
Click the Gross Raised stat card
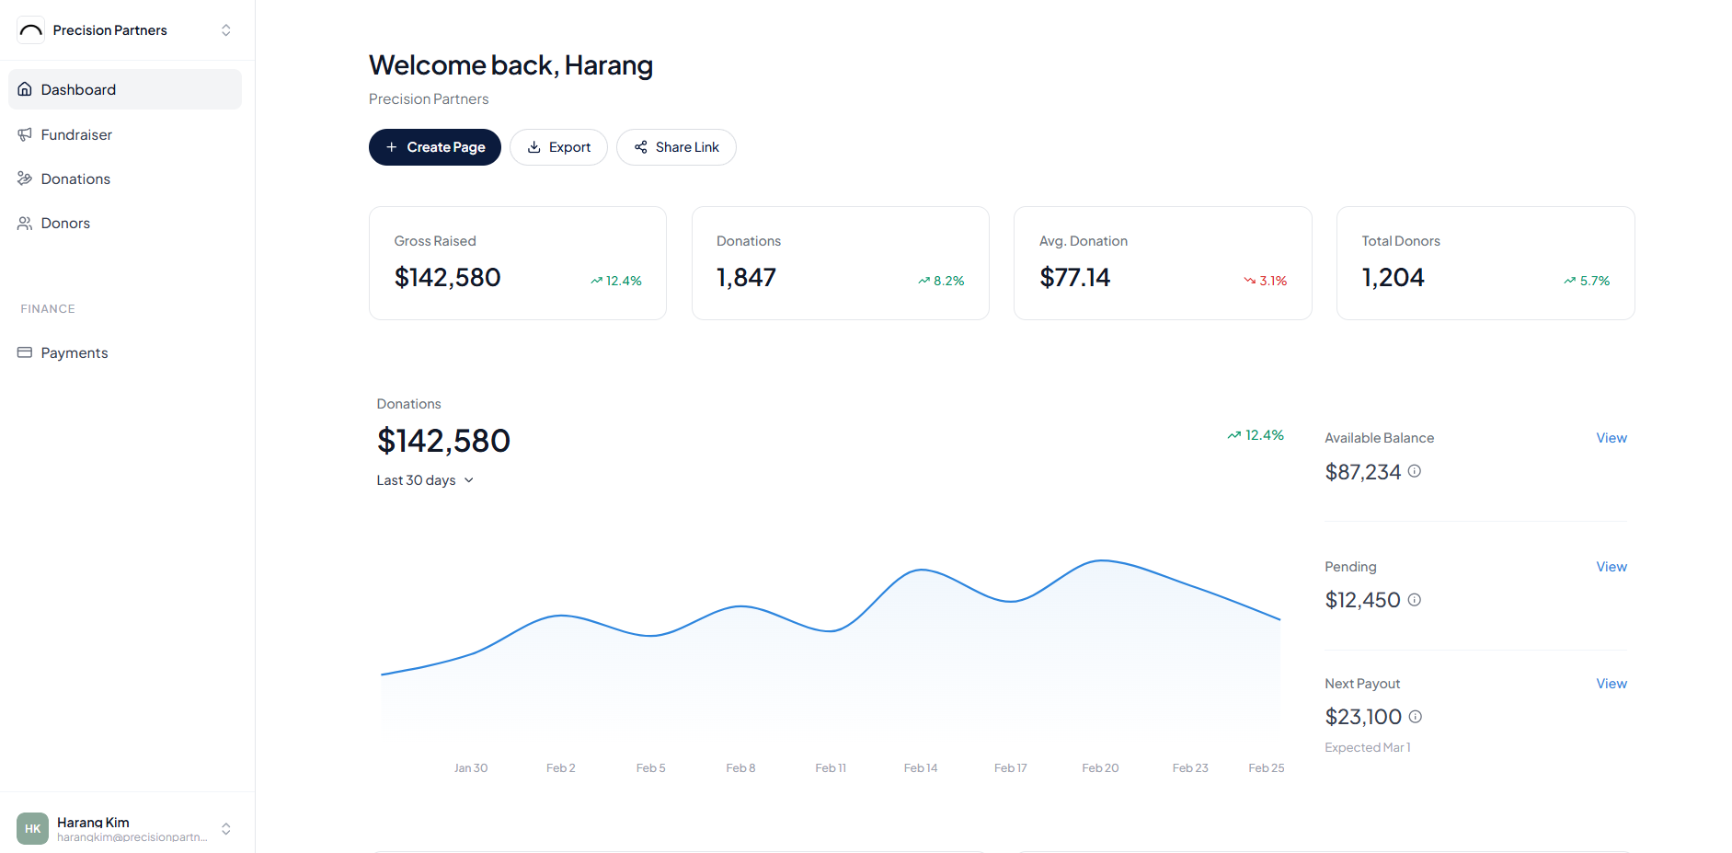pyautogui.click(x=517, y=262)
